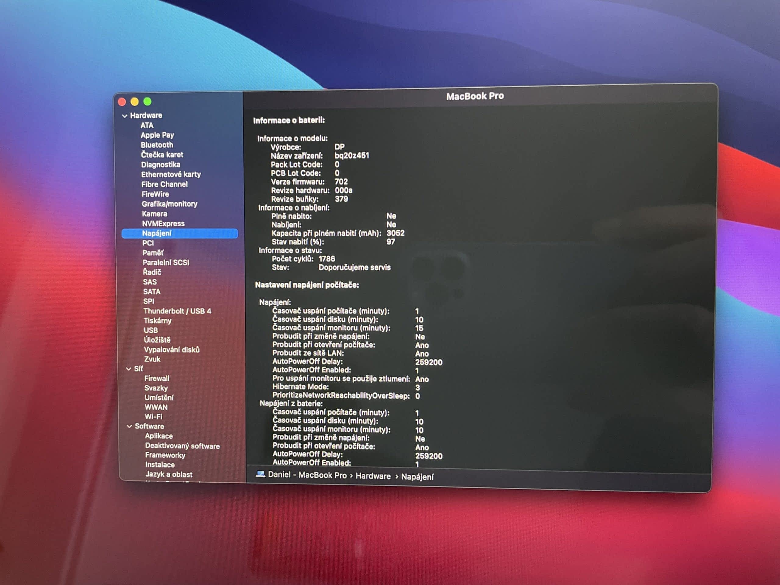Screen dimensions: 780x585
Task: Collapse the Software section chevron
Action: 129,426
